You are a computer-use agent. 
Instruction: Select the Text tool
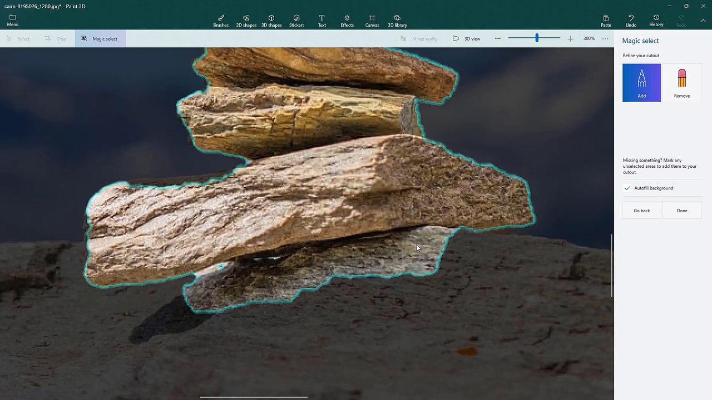[322, 21]
